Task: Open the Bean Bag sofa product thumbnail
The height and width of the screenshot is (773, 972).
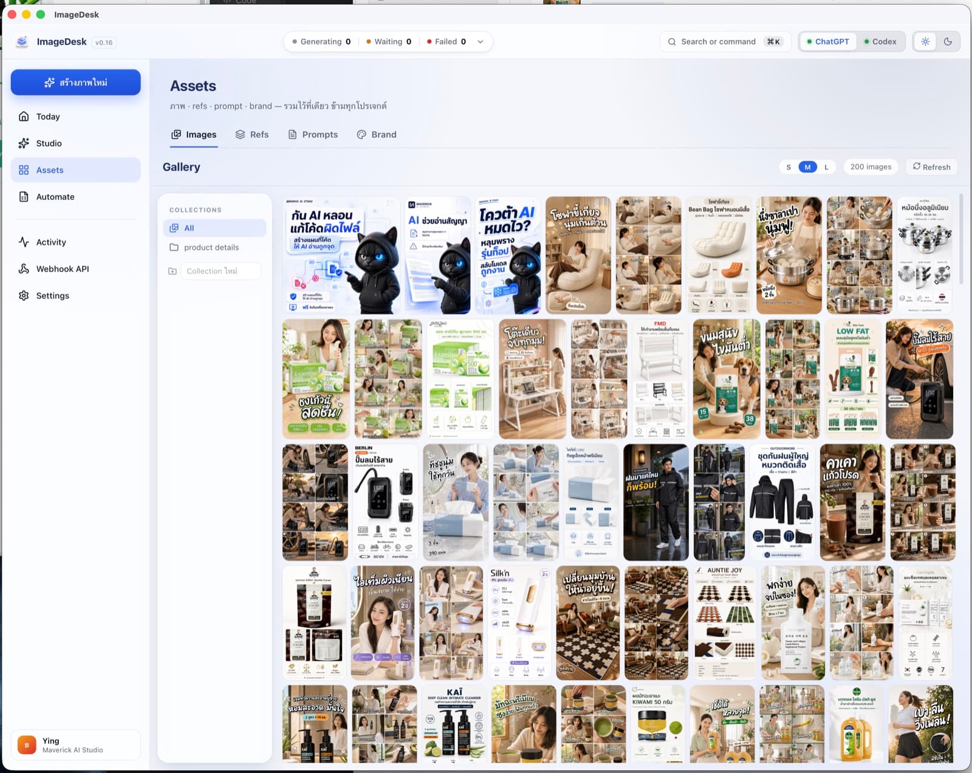Action: (x=719, y=255)
